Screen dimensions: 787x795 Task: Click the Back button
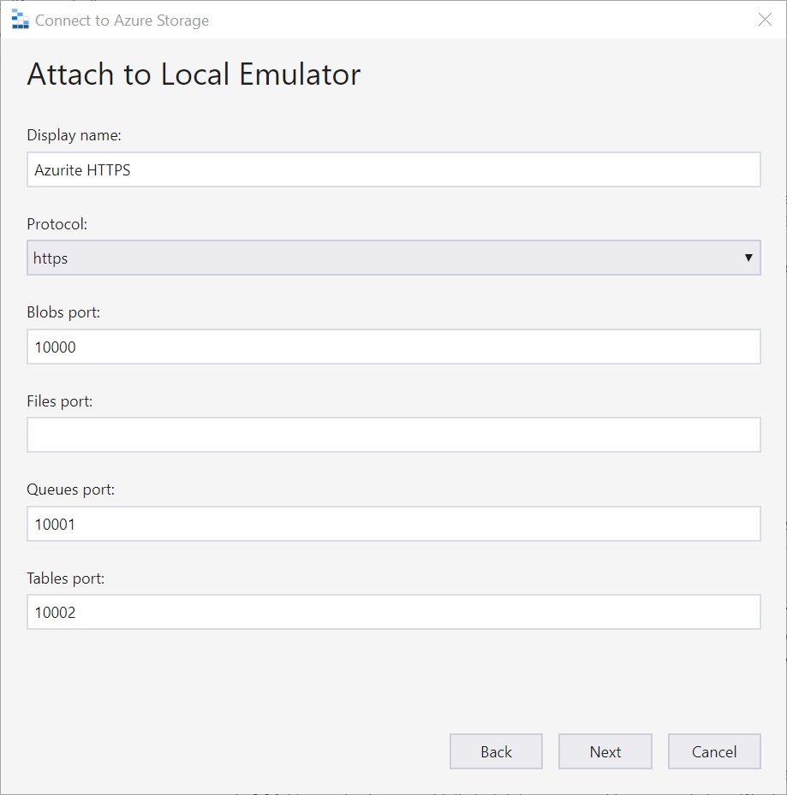(496, 751)
